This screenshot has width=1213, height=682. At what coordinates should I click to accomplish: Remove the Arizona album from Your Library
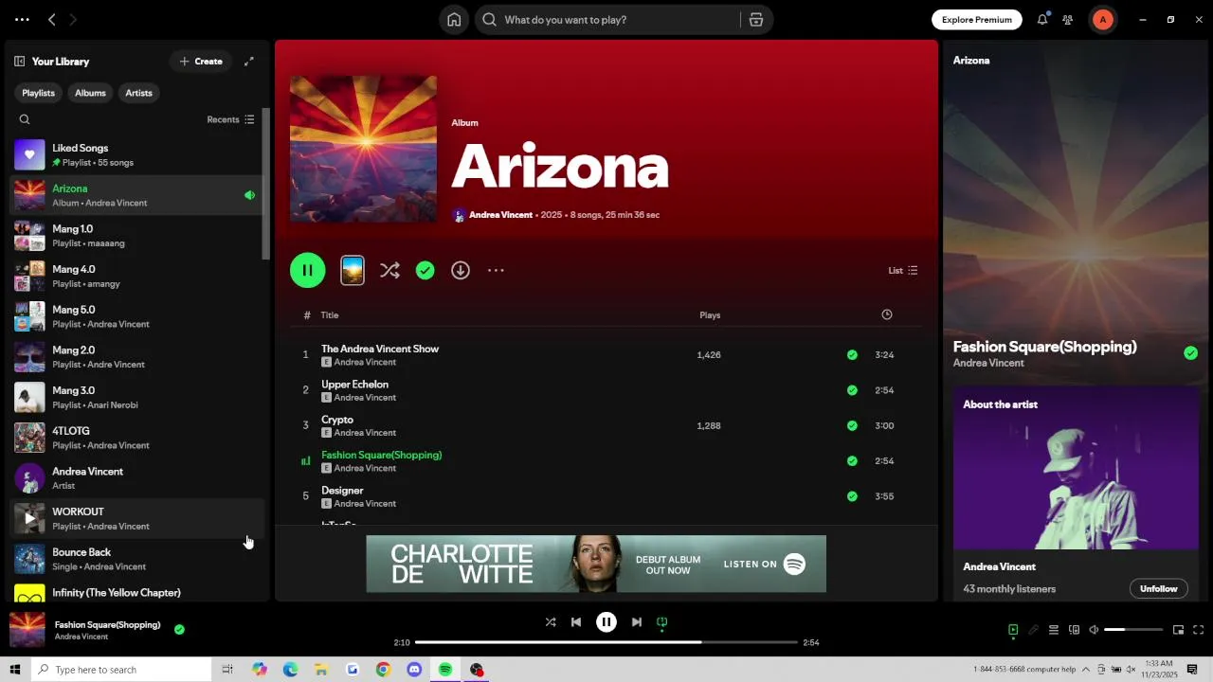425,271
